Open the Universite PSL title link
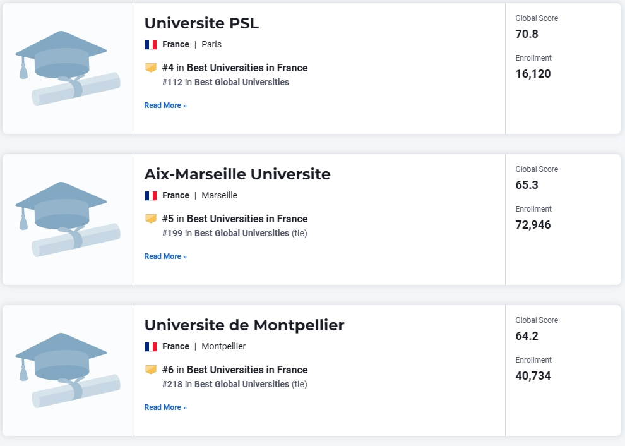The width and height of the screenshot is (625, 446). 201,23
